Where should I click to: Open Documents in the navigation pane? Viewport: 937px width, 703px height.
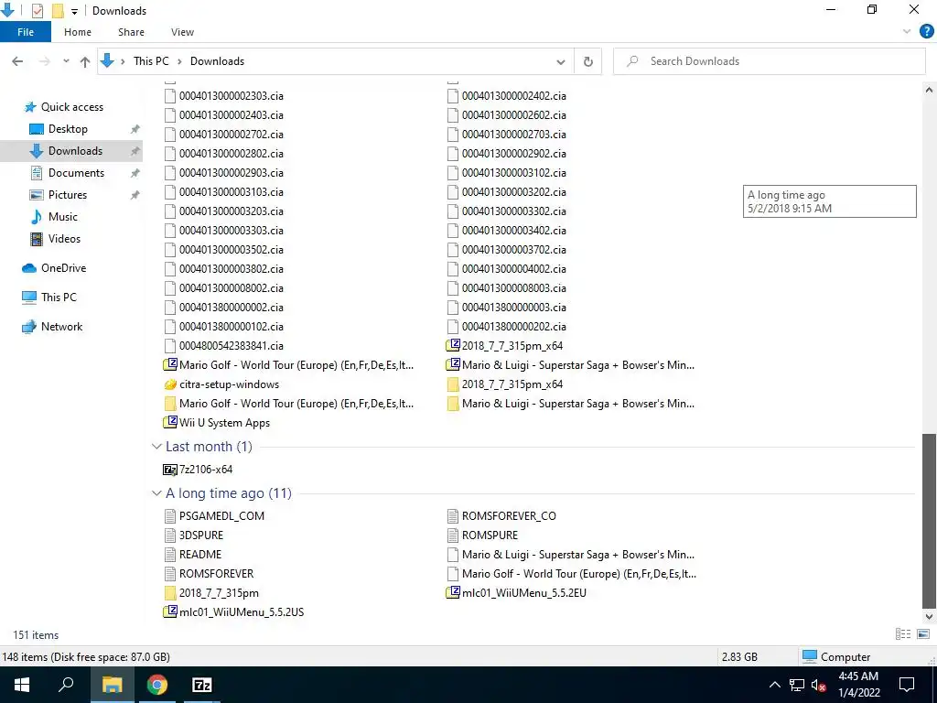pos(76,173)
